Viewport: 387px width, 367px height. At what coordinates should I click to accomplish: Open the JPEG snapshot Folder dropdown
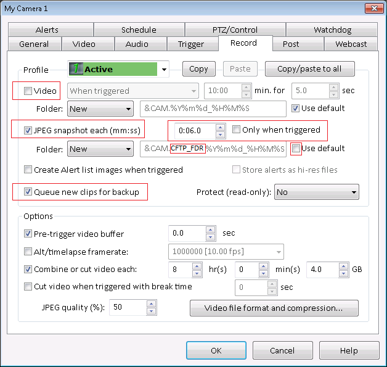pos(128,149)
